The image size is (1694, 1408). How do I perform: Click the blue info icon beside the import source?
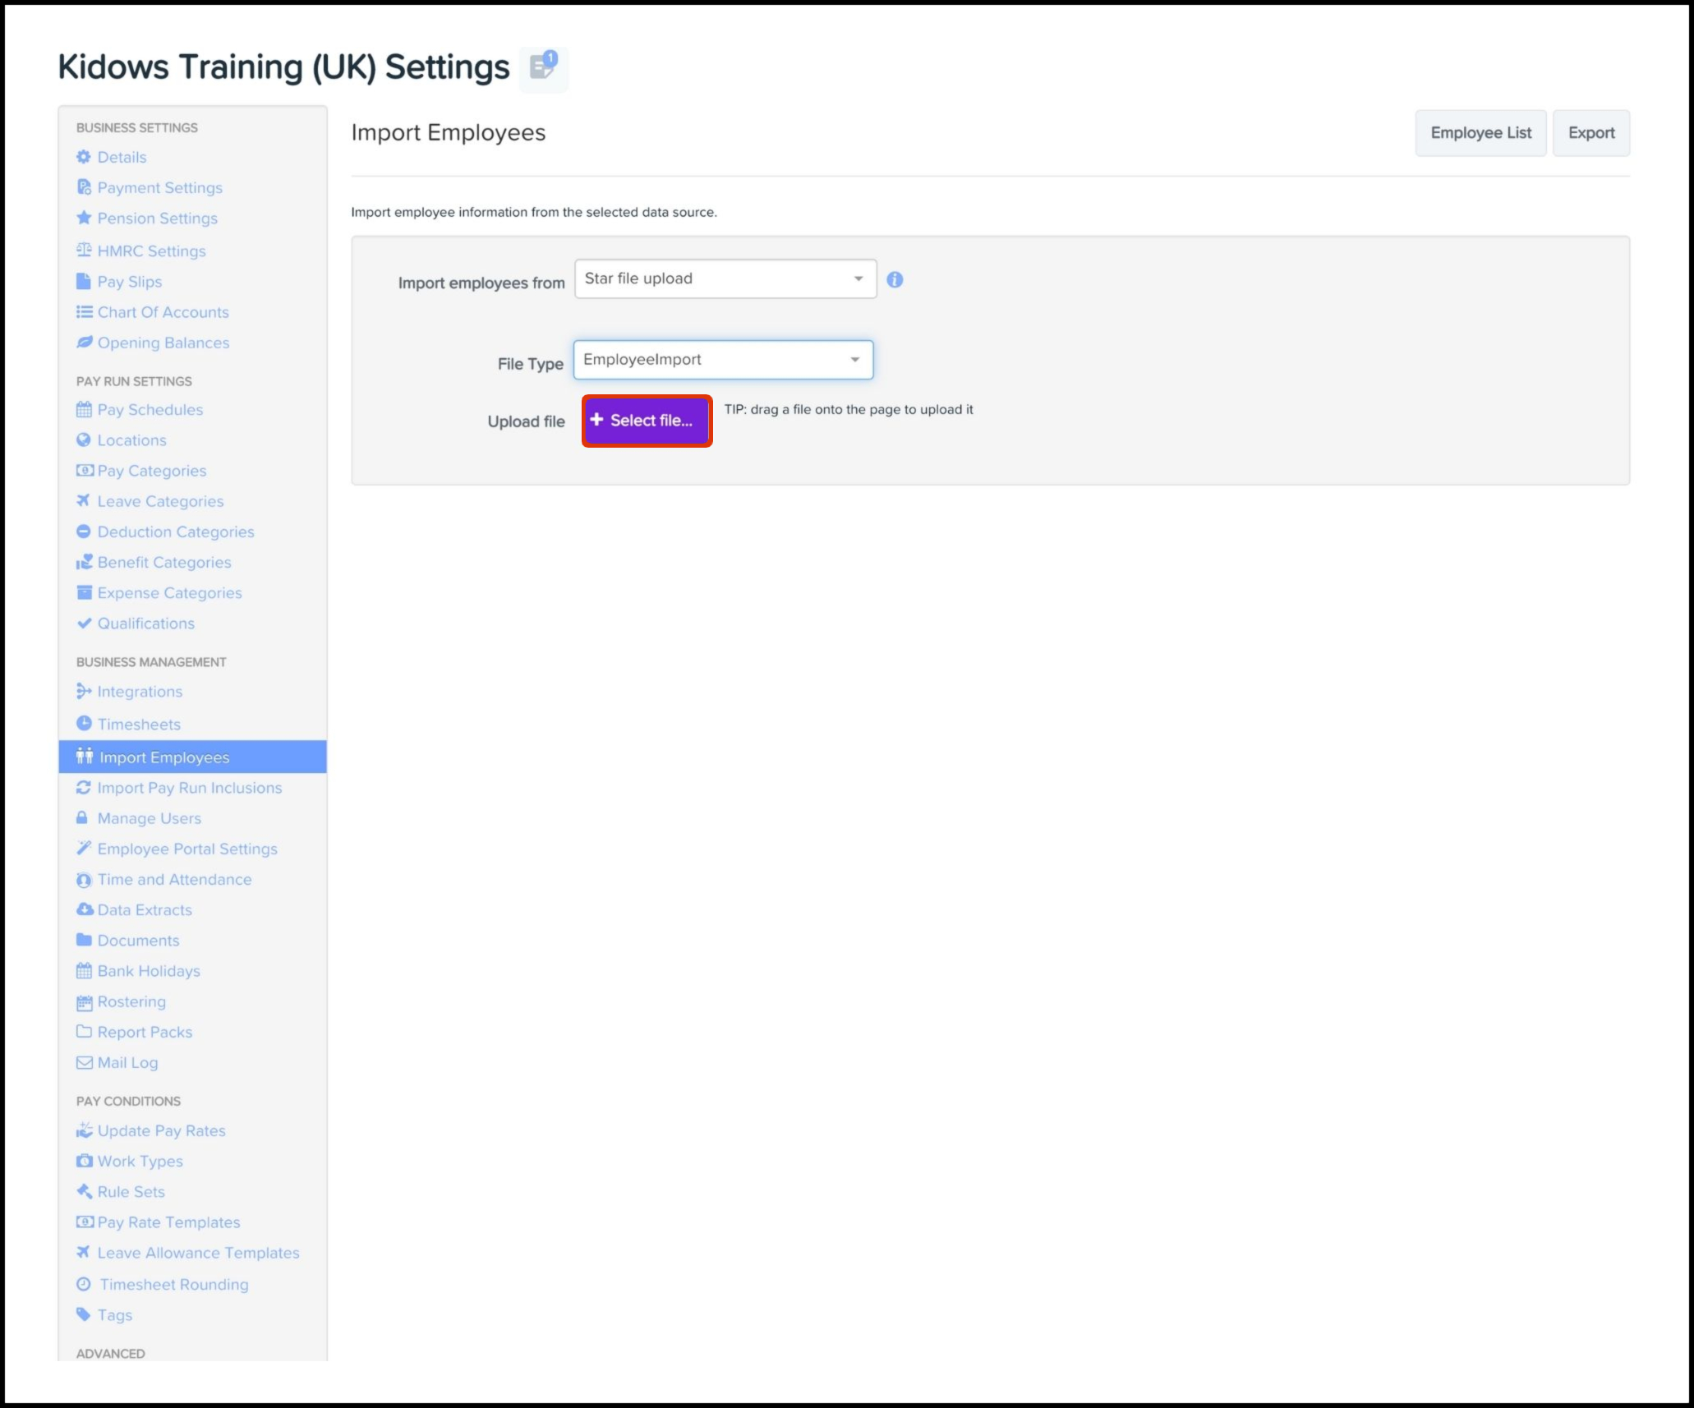coord(895,280)
